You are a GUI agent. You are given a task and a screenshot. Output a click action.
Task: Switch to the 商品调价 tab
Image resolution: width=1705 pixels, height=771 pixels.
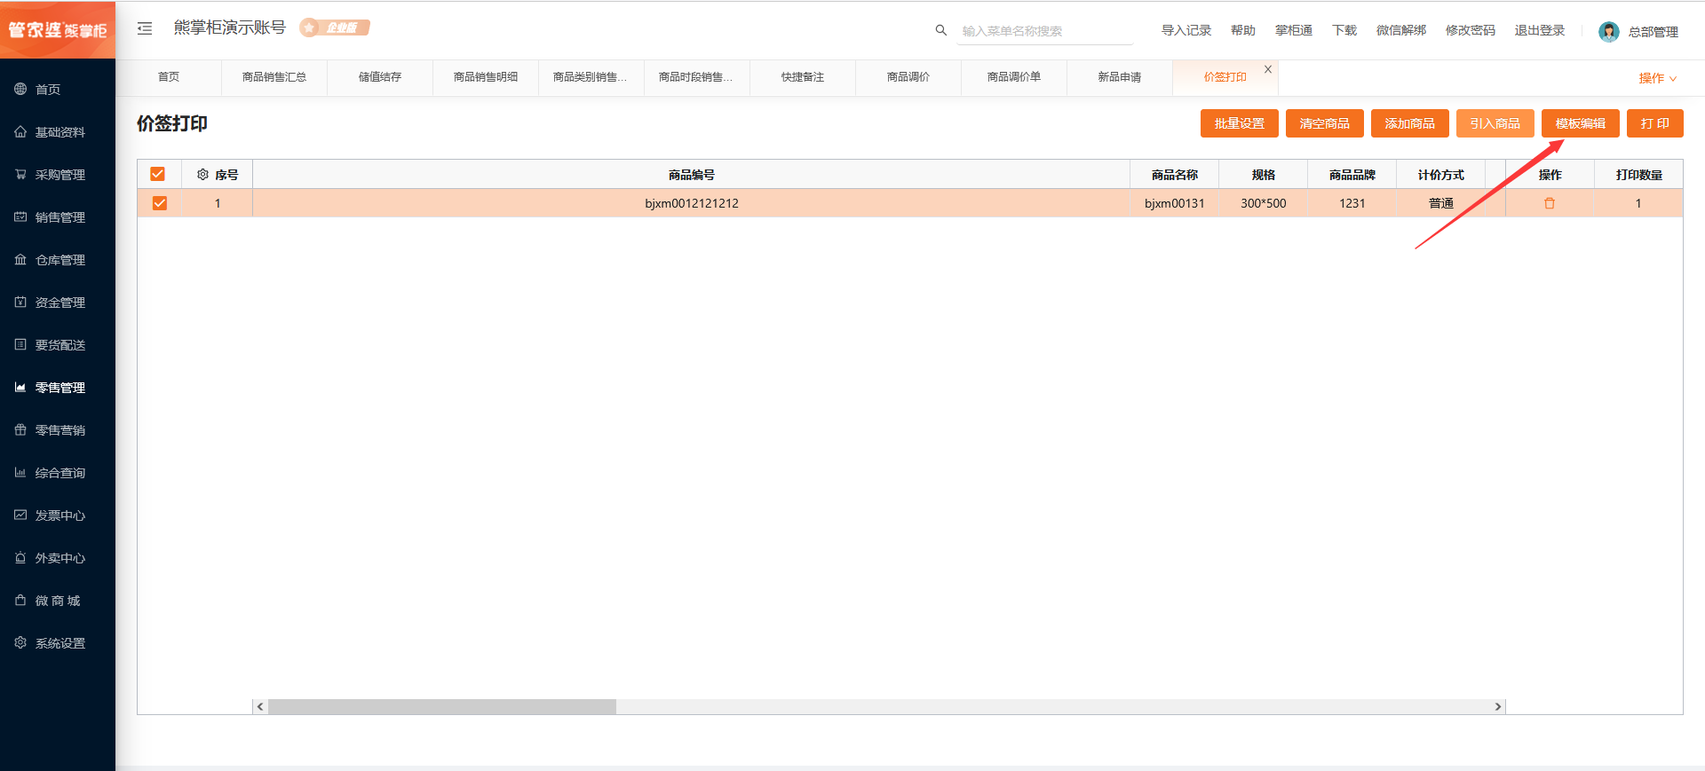click(x=908, y=77)
